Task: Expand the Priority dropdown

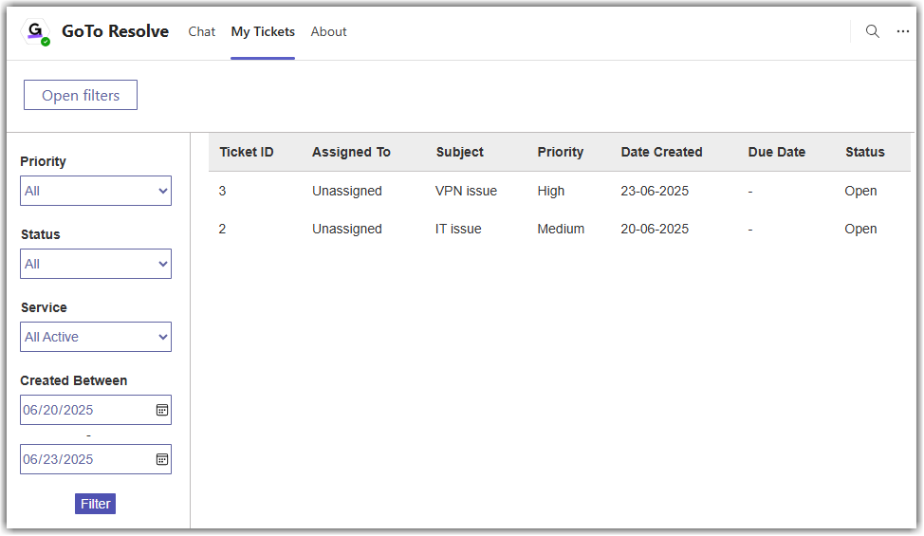Action: (96, 191)
